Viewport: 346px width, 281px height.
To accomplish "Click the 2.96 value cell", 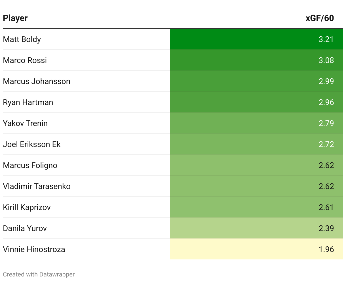I will coord(257,102).
